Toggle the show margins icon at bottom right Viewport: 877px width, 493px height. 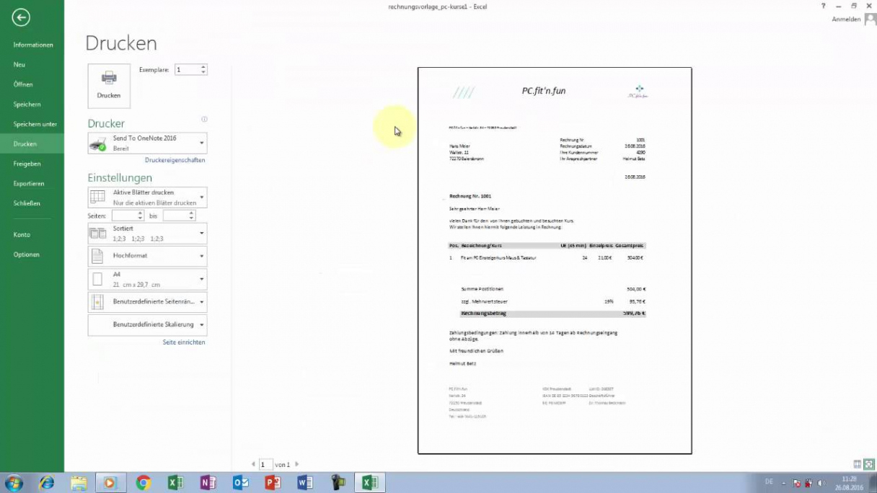[x=857, y=464]
